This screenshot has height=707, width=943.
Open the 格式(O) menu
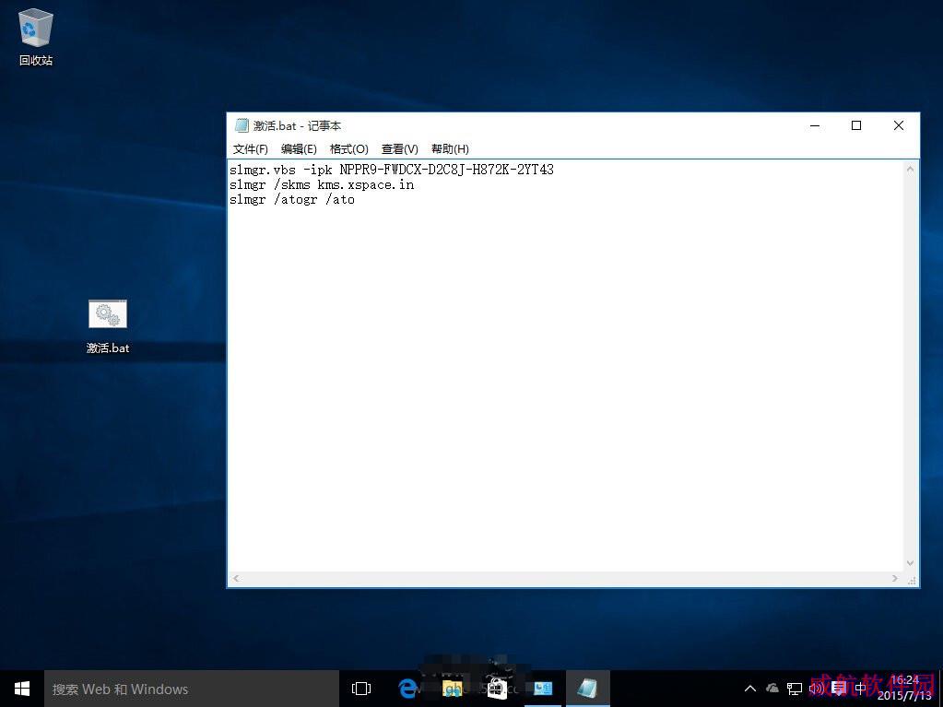[x=348, y=149]
